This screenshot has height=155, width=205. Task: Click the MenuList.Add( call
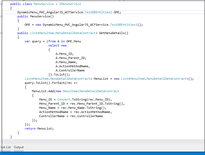tap(44, 91)
